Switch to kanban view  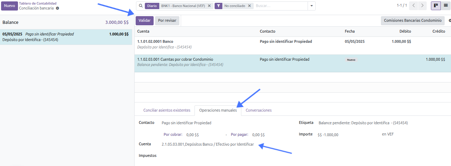point(435,6)
